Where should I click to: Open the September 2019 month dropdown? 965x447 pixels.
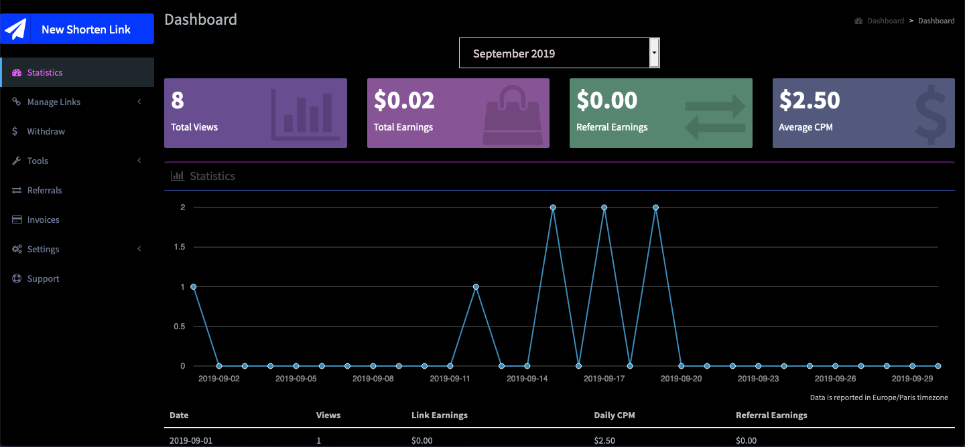(x=559, y=54)
